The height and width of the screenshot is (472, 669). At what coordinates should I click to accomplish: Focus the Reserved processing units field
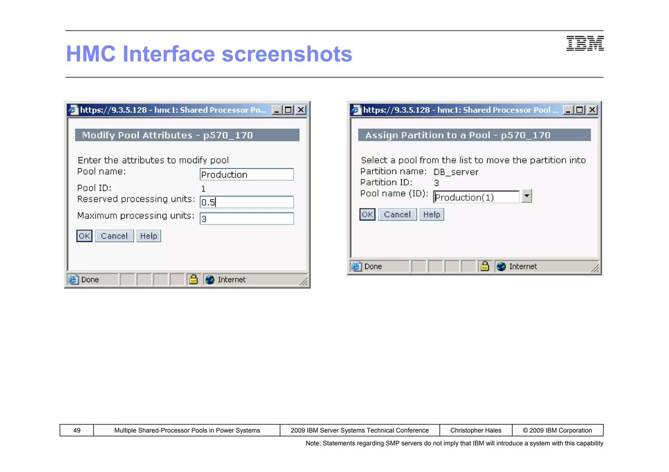click(x=247, y=202)
